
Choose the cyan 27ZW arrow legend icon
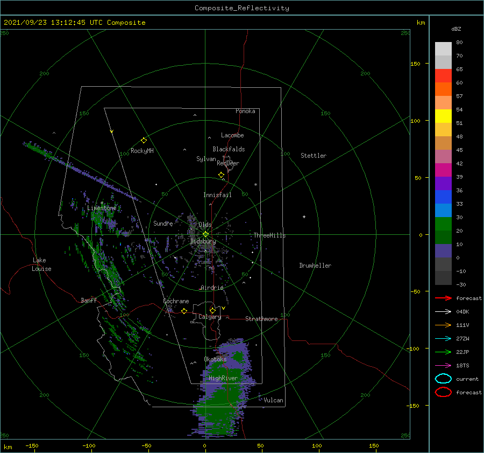[x=443, y=339]
